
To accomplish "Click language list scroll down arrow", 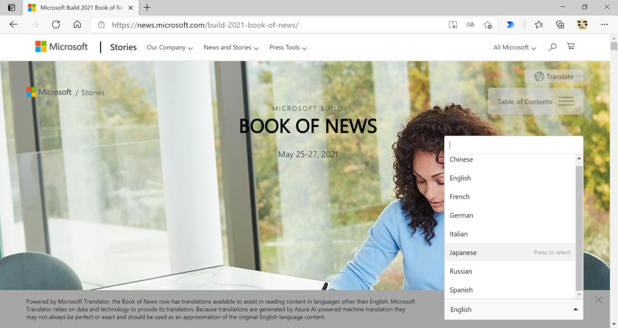I will pyautogui.click(x=579, y=295).
